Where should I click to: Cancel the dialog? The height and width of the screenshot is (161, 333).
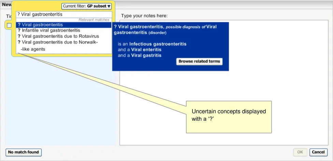coord(318,152)
